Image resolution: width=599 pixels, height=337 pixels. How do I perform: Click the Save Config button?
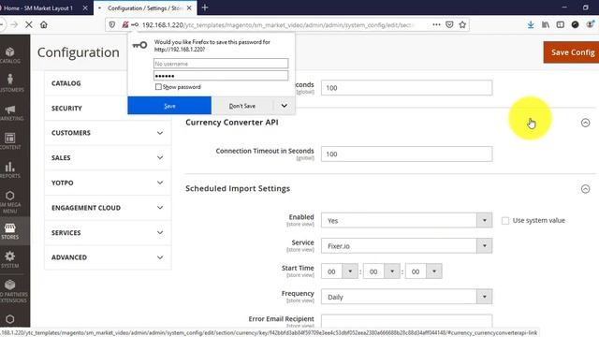572,52
